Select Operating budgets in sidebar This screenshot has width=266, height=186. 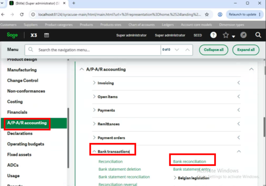pos(26,144)
